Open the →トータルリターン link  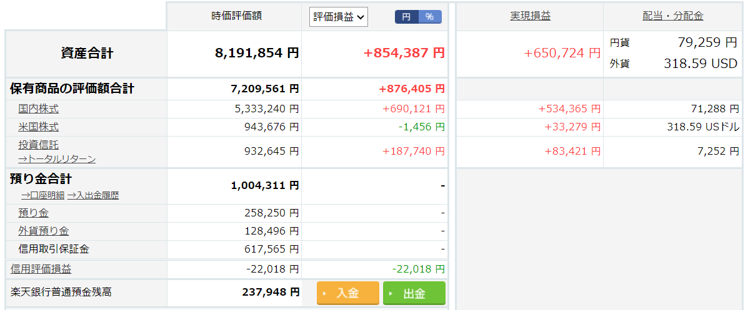tap(57, 159)
